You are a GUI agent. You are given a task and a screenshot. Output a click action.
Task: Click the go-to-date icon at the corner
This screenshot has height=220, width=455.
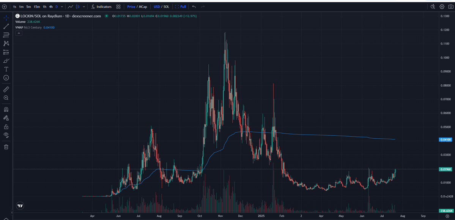pyautogui.click(x=447, y=216)
